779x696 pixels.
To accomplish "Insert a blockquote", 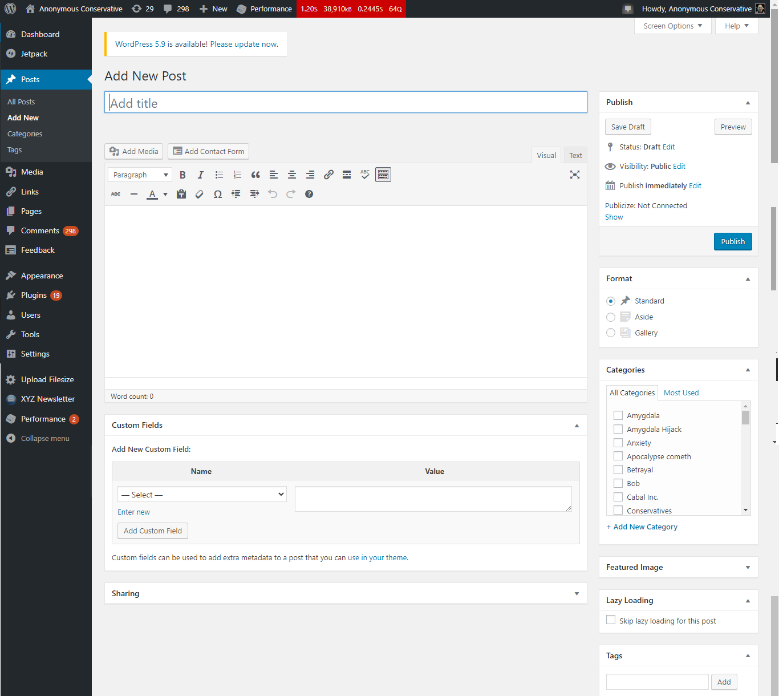I will (x=255, y=175).
